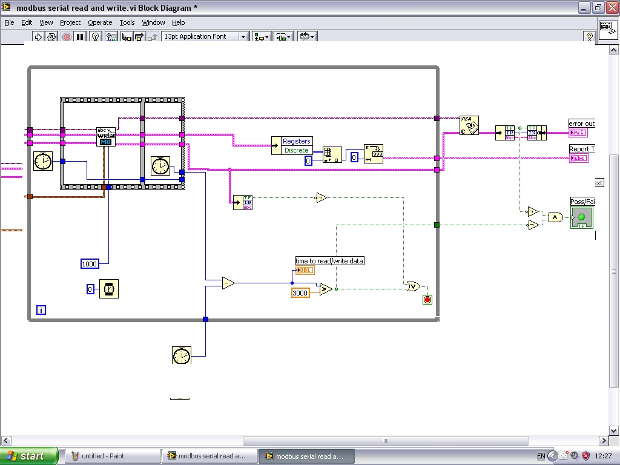Click the 3000 numeric constant
Screen dimensions: 620x465
pos(300,292)
